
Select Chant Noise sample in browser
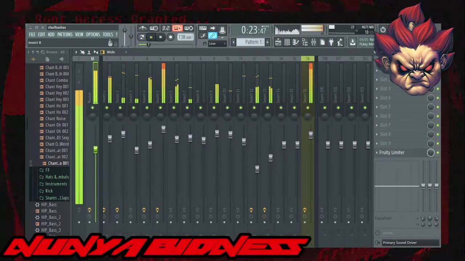tap(56, 119)
